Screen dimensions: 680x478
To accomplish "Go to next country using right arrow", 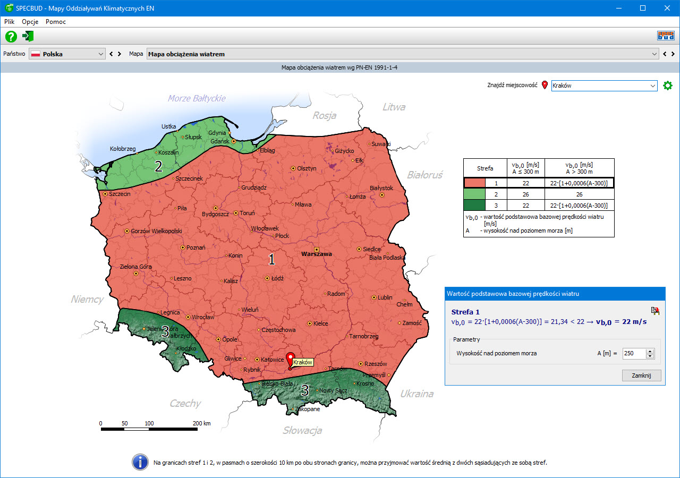I will (x=120, y=54).
